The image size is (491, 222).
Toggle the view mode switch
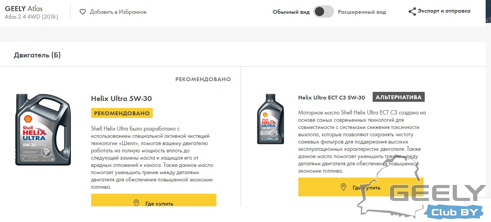(324, 12)
